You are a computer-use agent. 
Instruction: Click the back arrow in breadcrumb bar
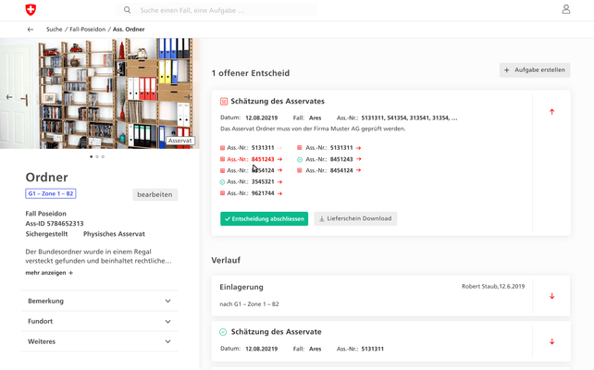pyautogui.click(x=31, y=30)
